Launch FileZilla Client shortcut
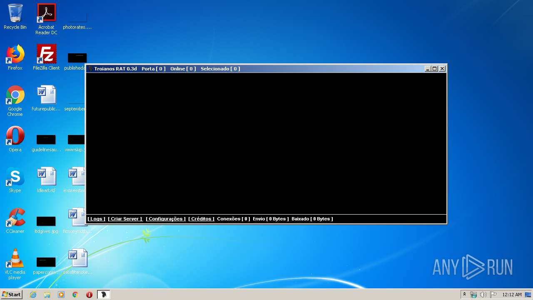This screenshot has width=533, height=300. [46, 57]
